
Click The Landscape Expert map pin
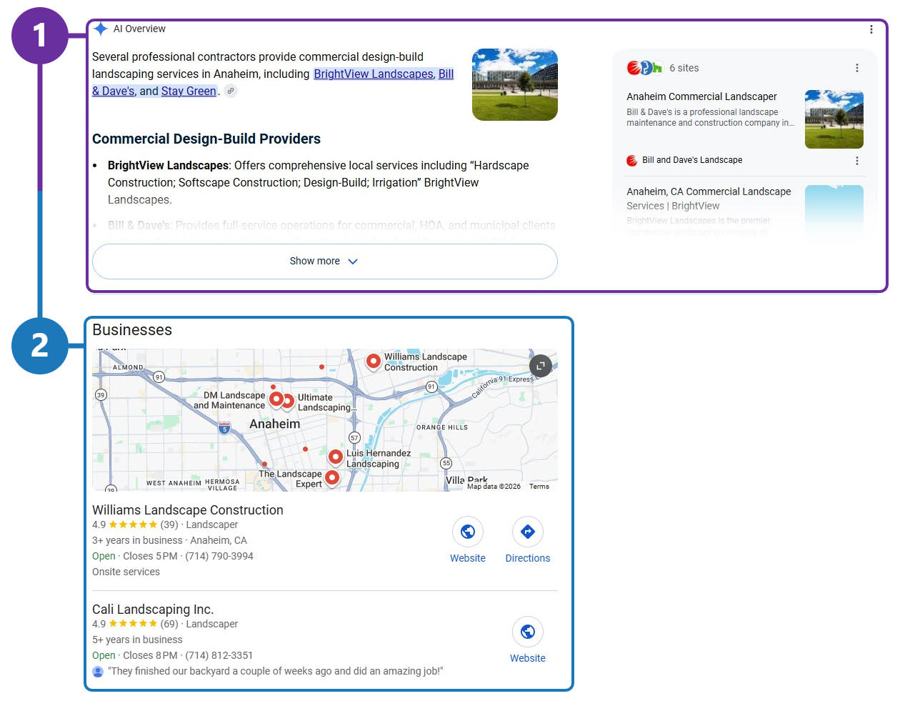click(332, 477)
